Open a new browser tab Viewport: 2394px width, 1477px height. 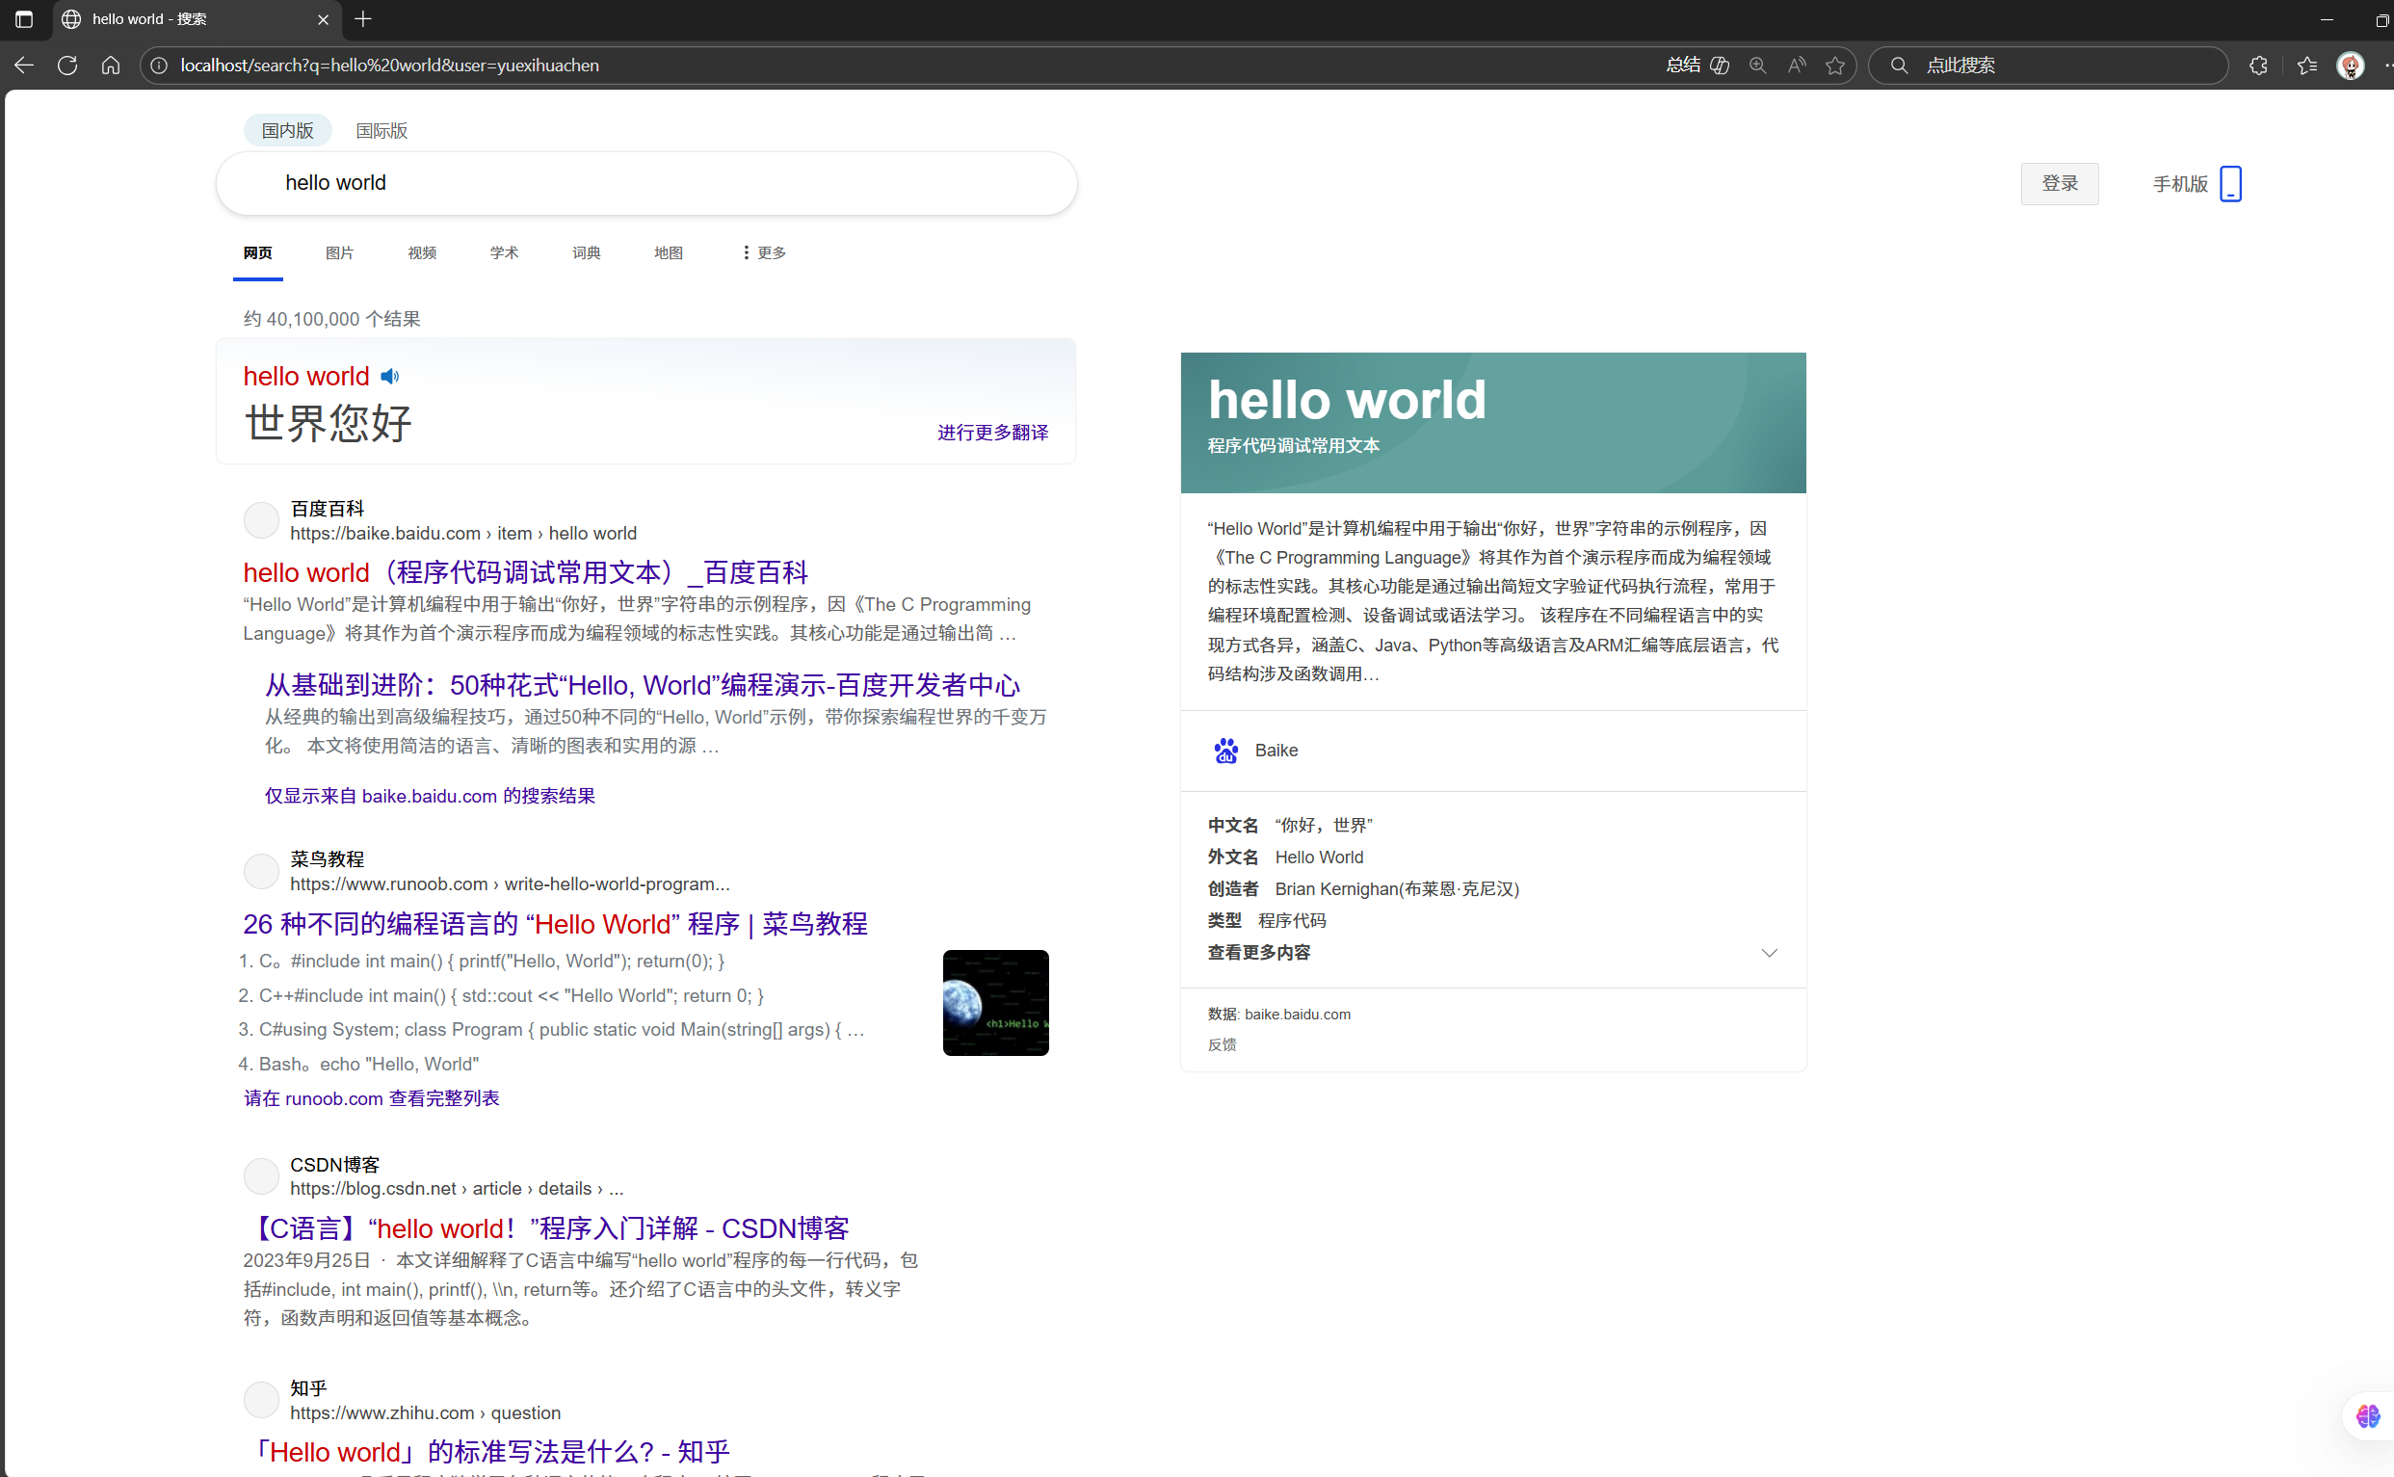click(x=363, y=18)
